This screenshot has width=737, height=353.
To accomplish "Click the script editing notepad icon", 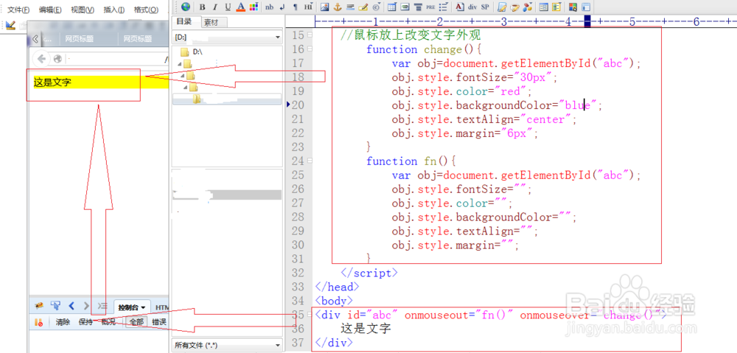I will coord(502,7).
